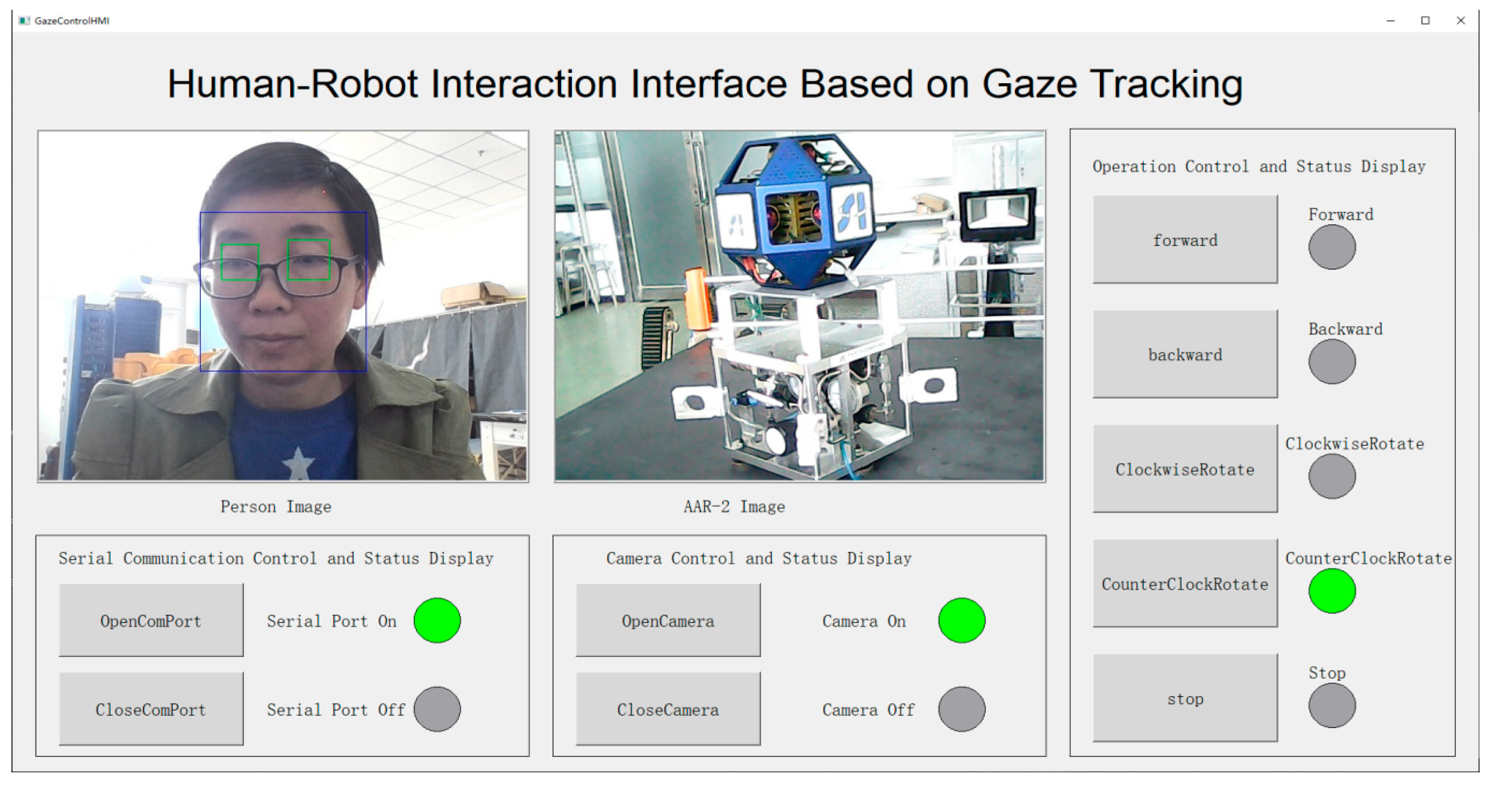
Task: Click the gray Camera Off indicator
Action: coord(961,709)
